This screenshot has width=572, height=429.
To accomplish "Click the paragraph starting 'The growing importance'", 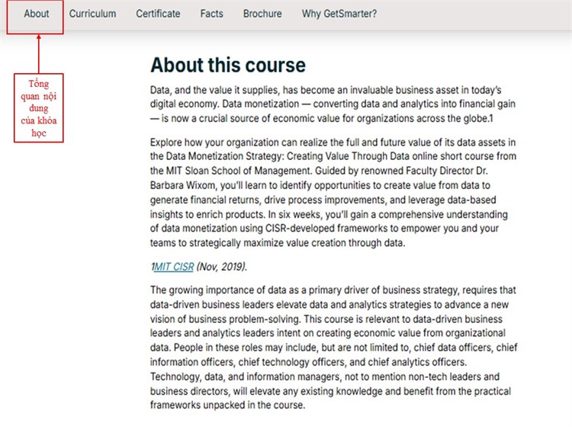I will (x=334, y=347).
